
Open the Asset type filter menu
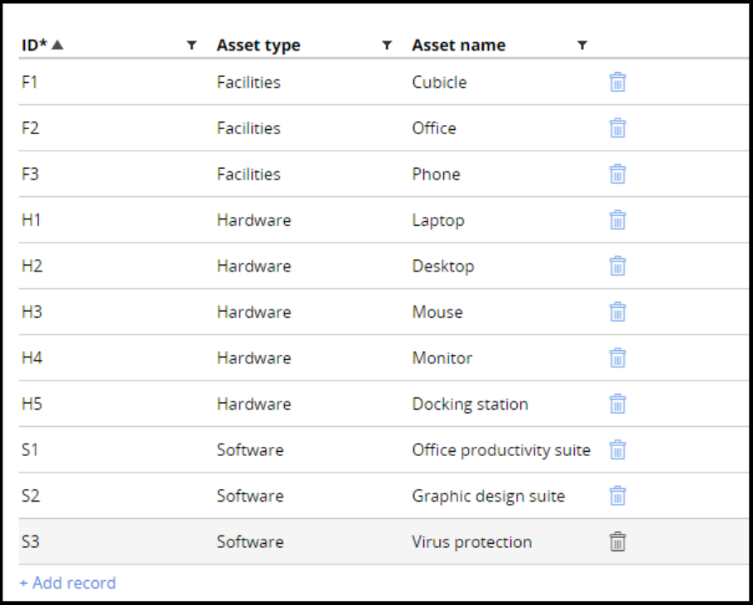tap(386, 46)
